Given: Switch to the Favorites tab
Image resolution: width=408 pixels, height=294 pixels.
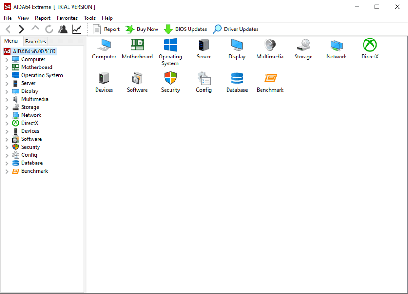Looking at the screenshot, I should tap(35, 41).
